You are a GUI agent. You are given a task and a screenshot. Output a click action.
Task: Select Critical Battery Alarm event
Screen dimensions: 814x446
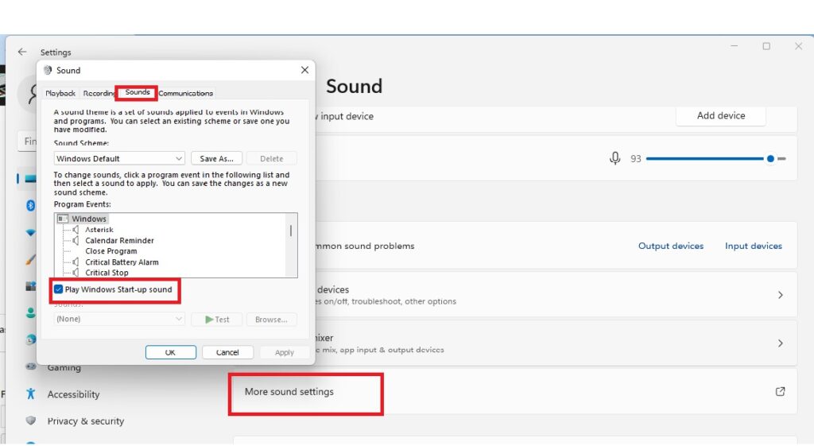point(122,262)
